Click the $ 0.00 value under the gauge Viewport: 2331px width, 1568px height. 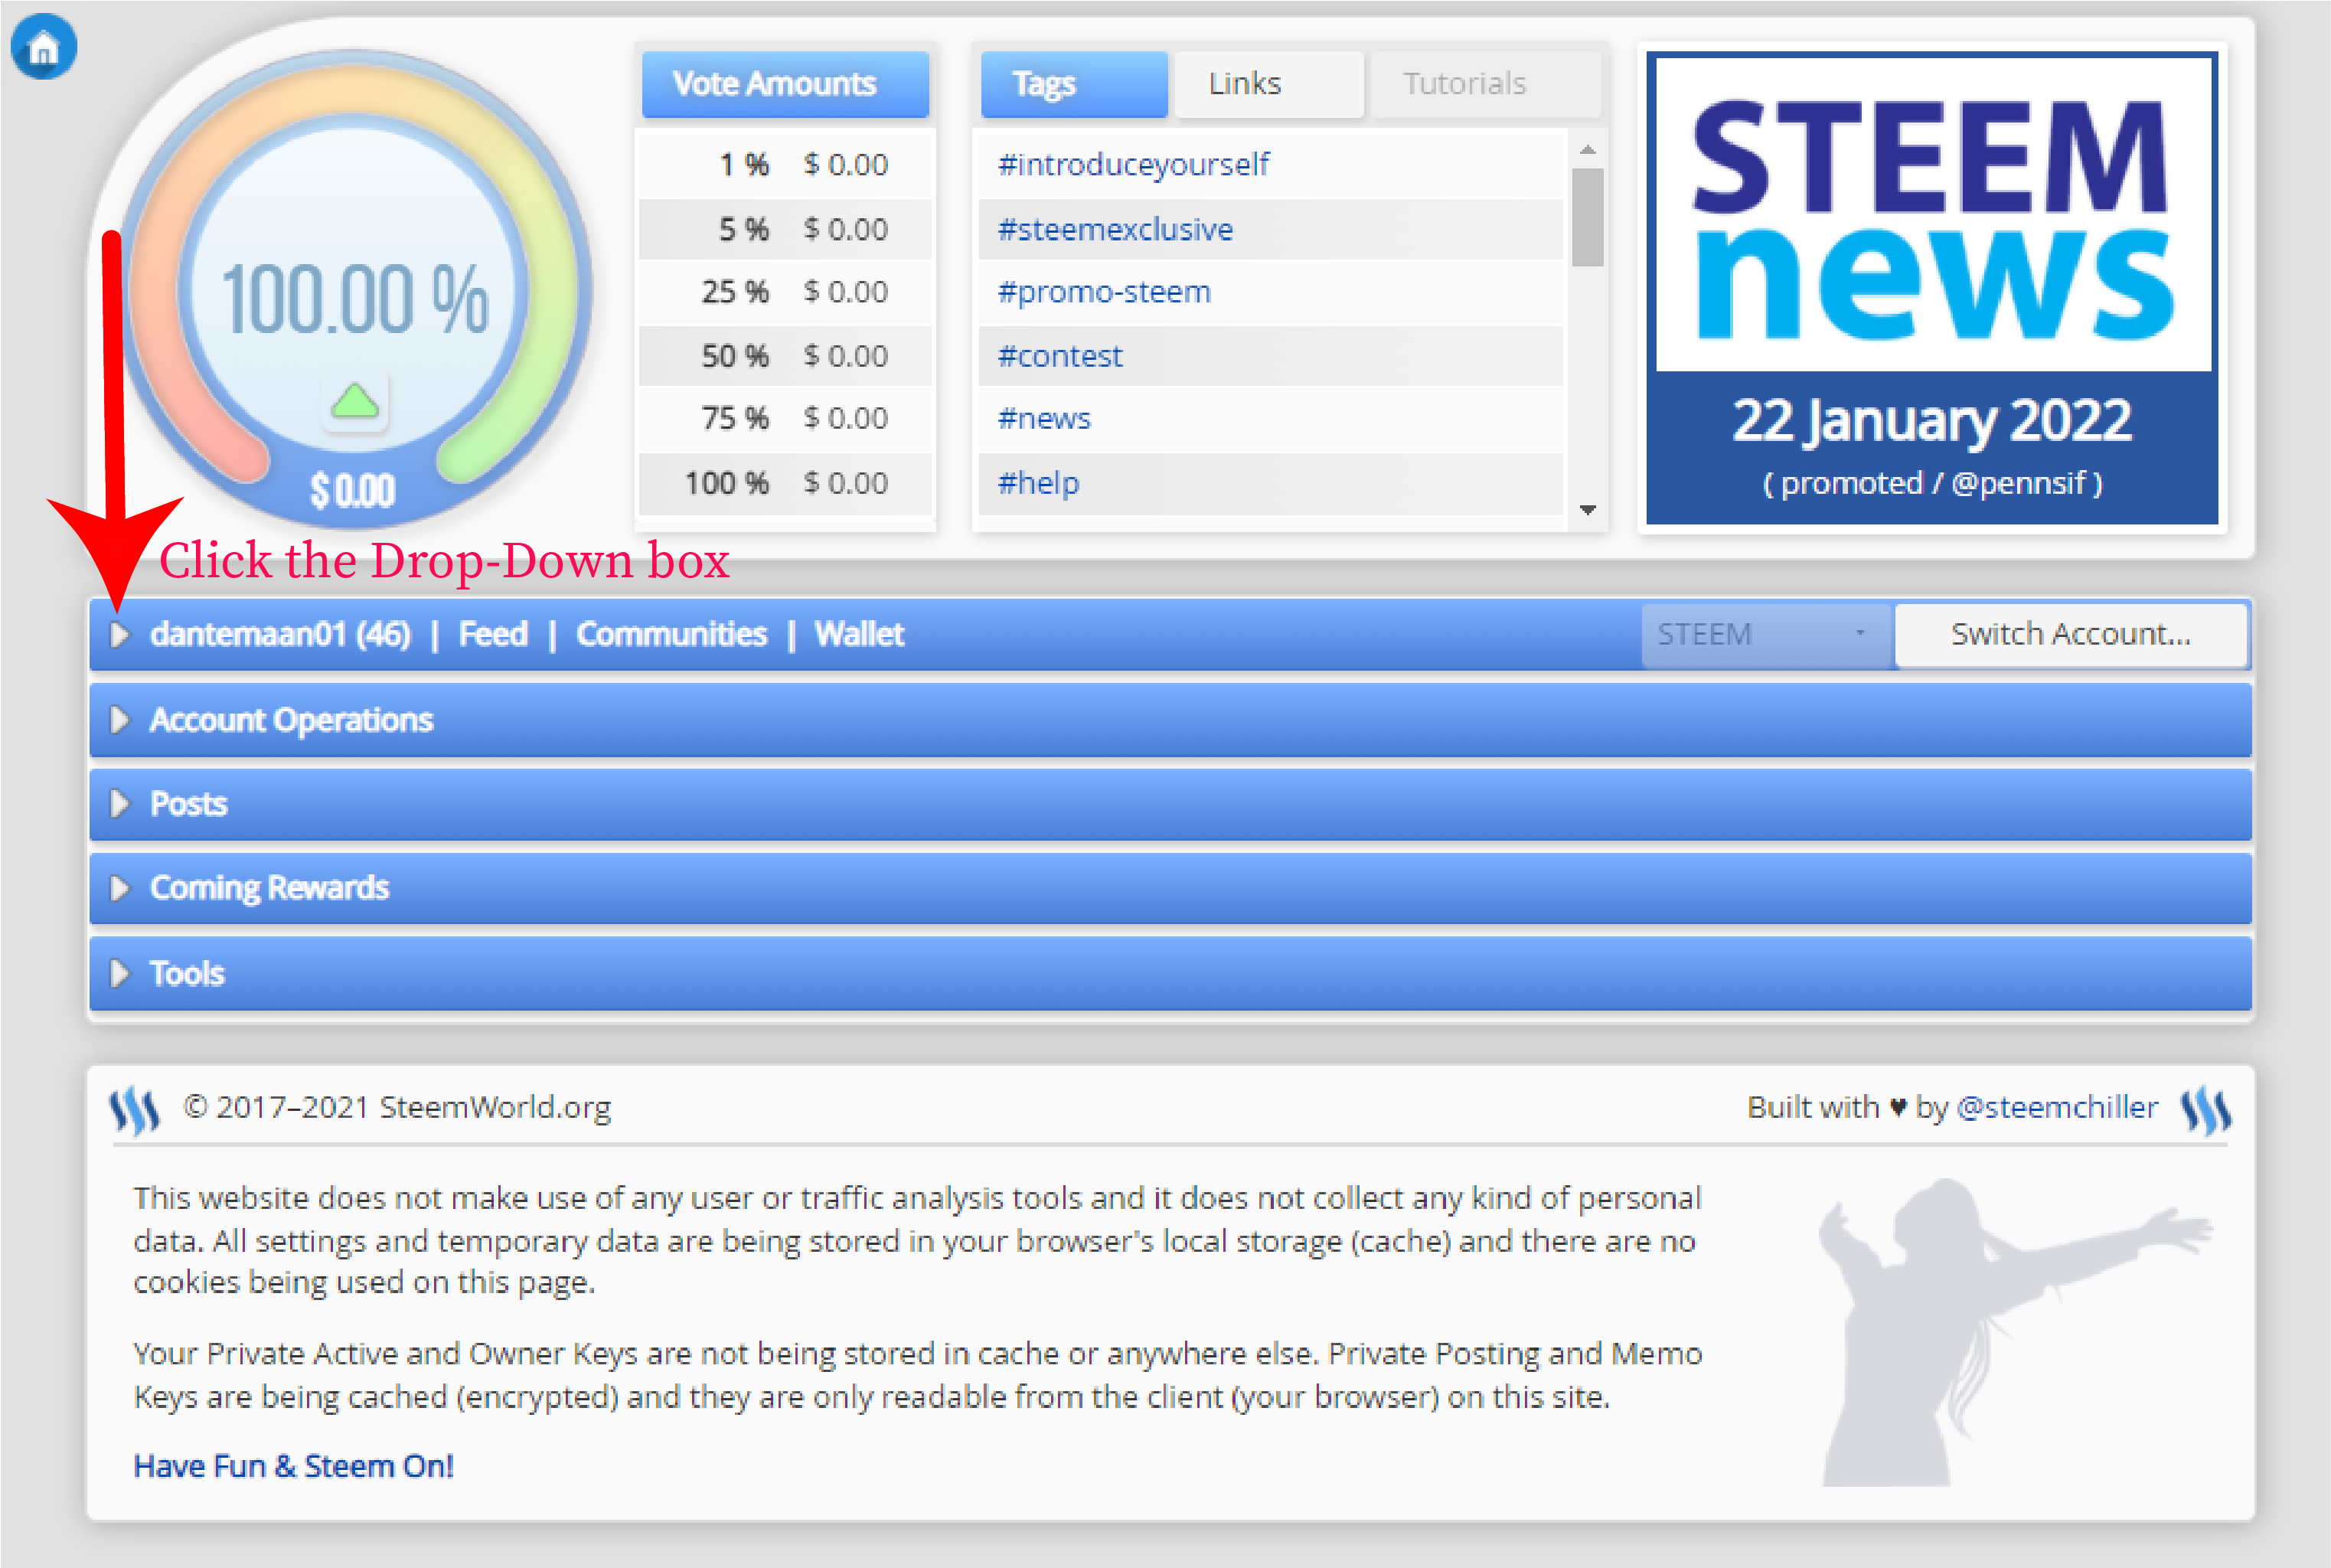tap(353, 490)
